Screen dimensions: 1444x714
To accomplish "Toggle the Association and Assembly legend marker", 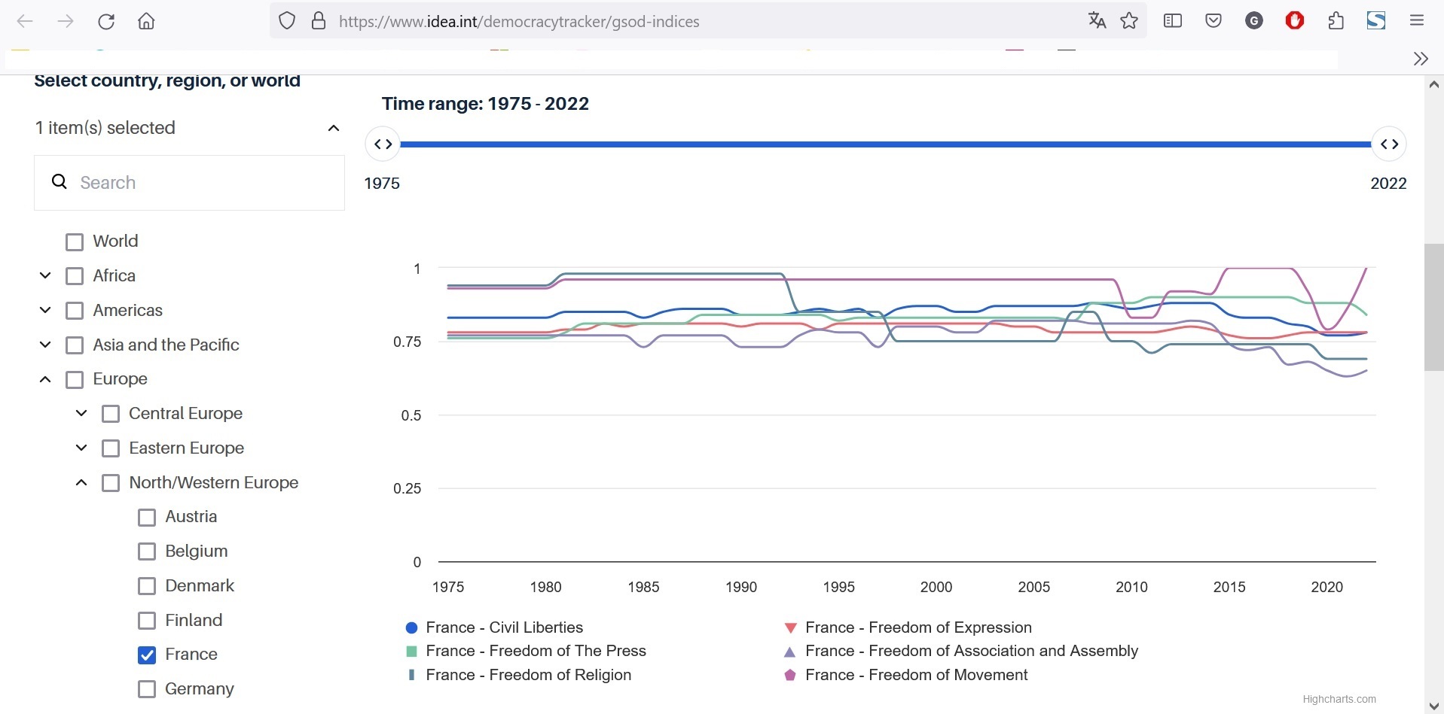I will 790,652.
